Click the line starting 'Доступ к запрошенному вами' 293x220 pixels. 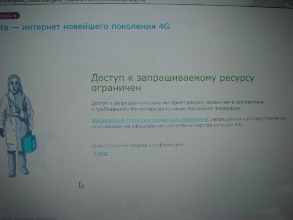(x=178, y=103)
